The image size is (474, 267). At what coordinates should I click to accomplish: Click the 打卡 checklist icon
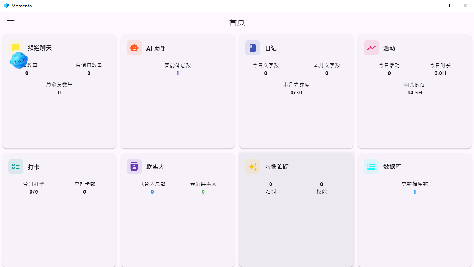pos(16,167)
